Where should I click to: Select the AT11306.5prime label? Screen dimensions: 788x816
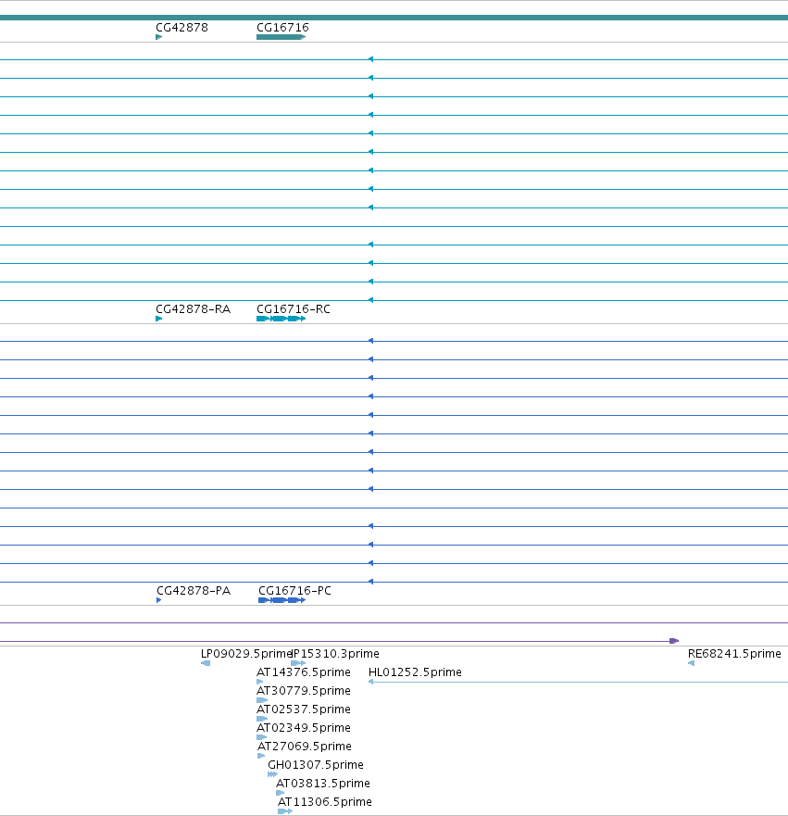(x=325, y=802)
